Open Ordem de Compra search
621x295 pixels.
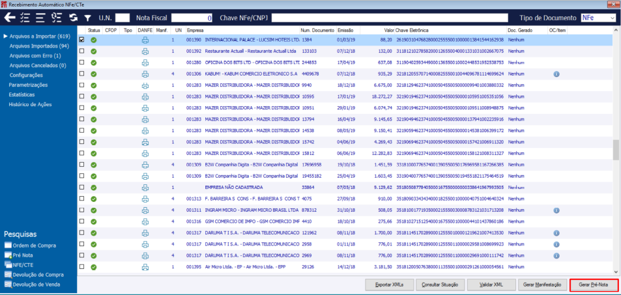pos(30,246)
